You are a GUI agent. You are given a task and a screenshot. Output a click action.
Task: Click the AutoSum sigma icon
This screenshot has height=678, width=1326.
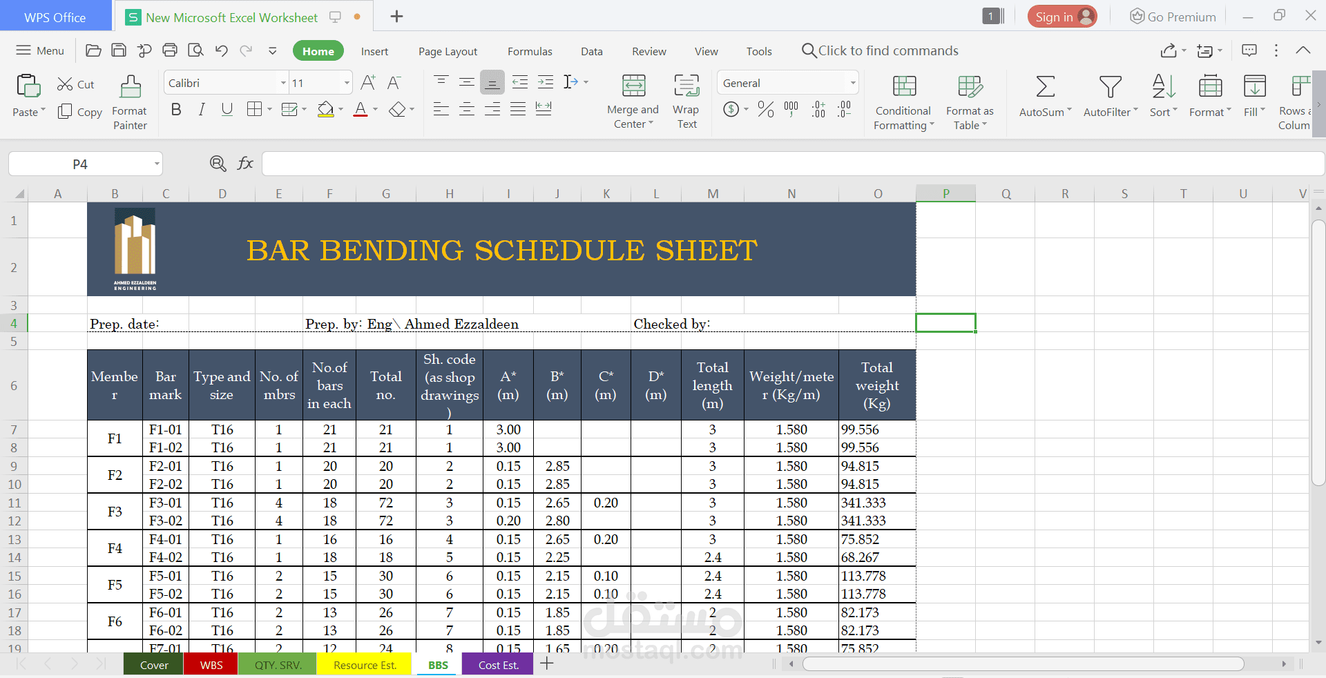[x=1045, y=87]
